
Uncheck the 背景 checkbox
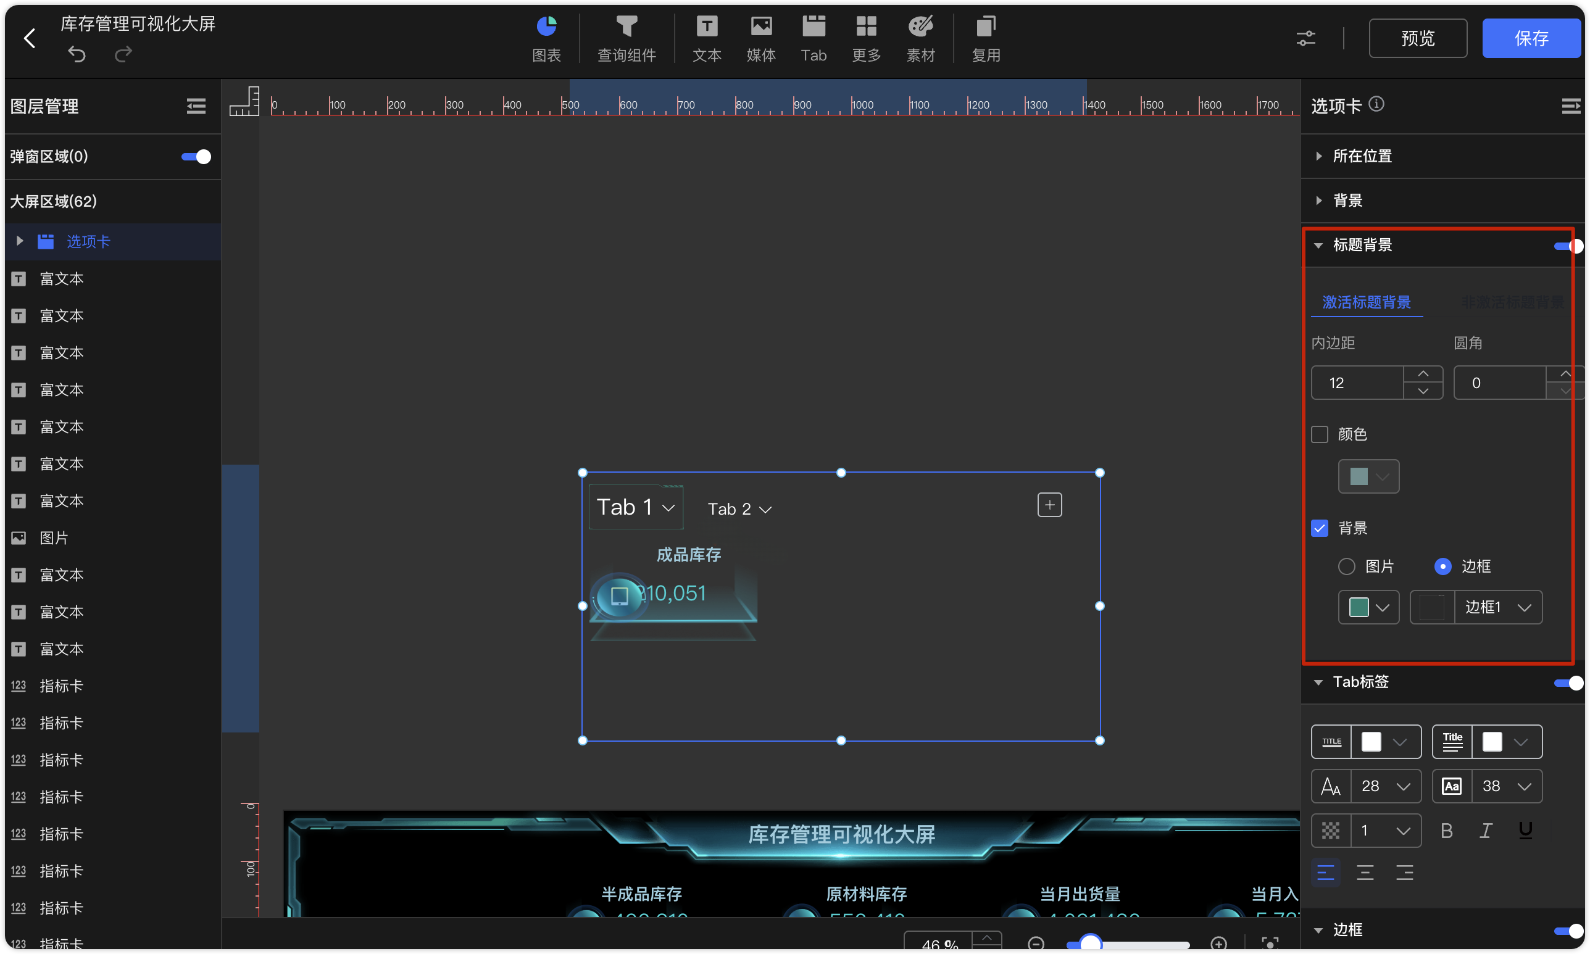point(1319,528)
